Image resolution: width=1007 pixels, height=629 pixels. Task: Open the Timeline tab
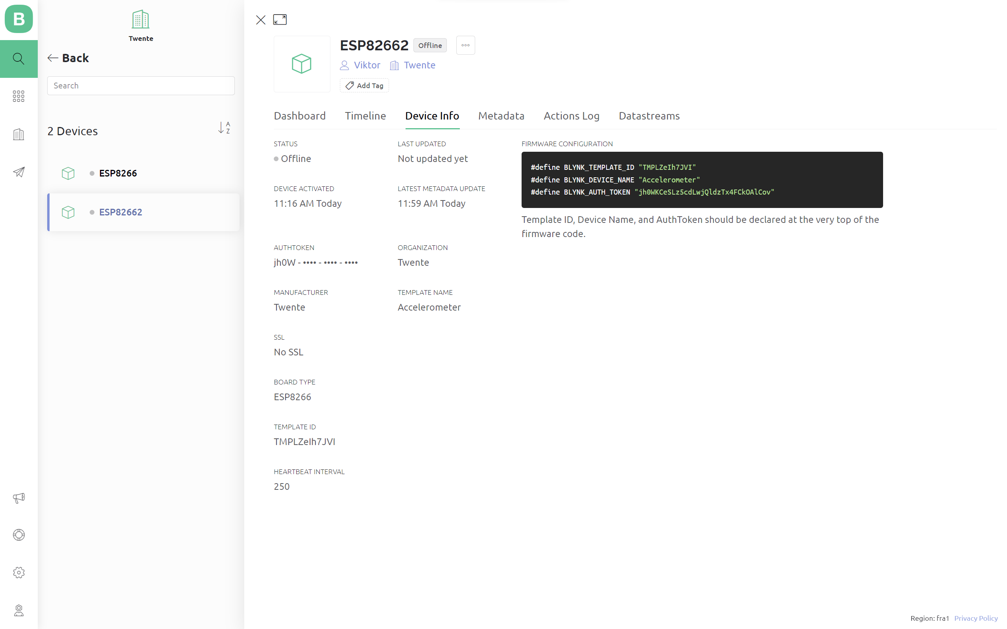coord(365,116)
